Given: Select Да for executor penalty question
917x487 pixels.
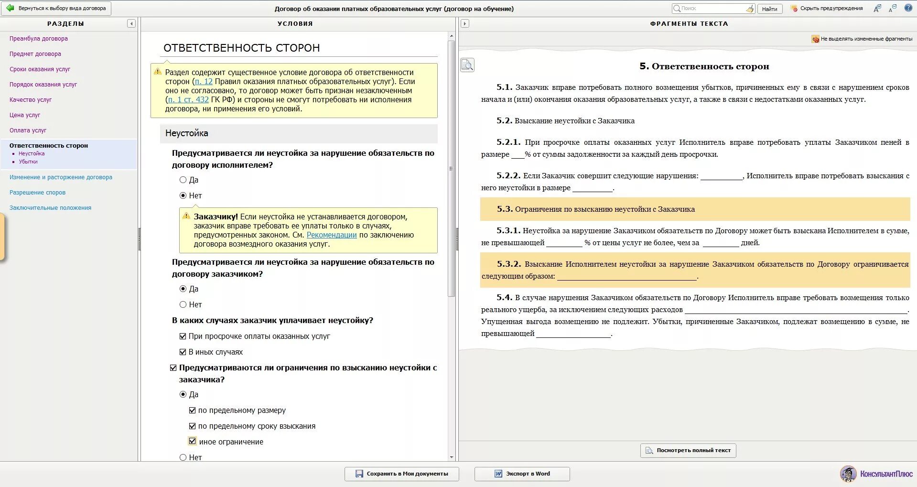Looking at the screenshot, I should pyautogui.click(x=183, y=180).
